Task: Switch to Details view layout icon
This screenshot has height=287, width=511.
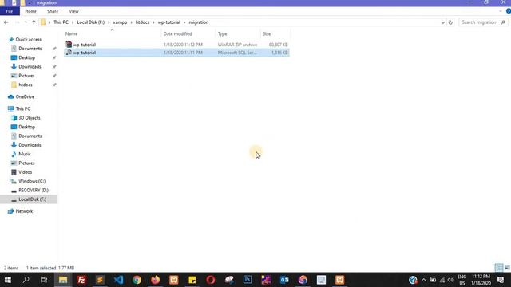Action: point(498,268)
